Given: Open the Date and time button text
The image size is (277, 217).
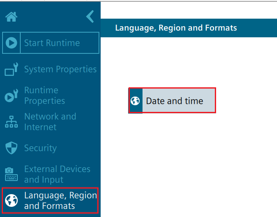Looking at the screenshot, I should click(174, 101).
